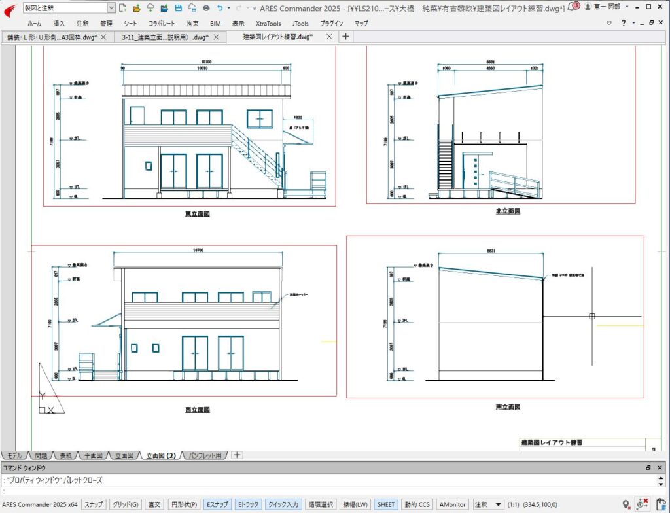This screenshot has height=513, width=670.
Task: Open the notifications bell icon
Action: pyautogui.click(x=571, y=7)
